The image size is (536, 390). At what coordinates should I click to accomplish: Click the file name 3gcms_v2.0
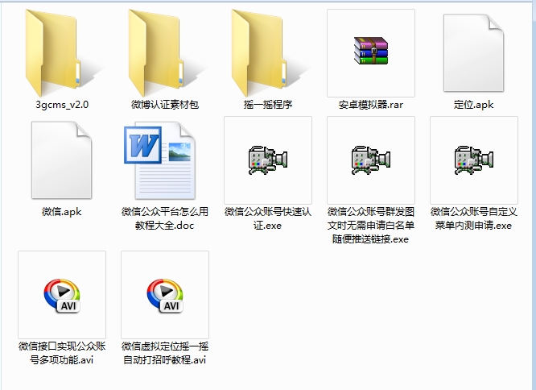62,104
